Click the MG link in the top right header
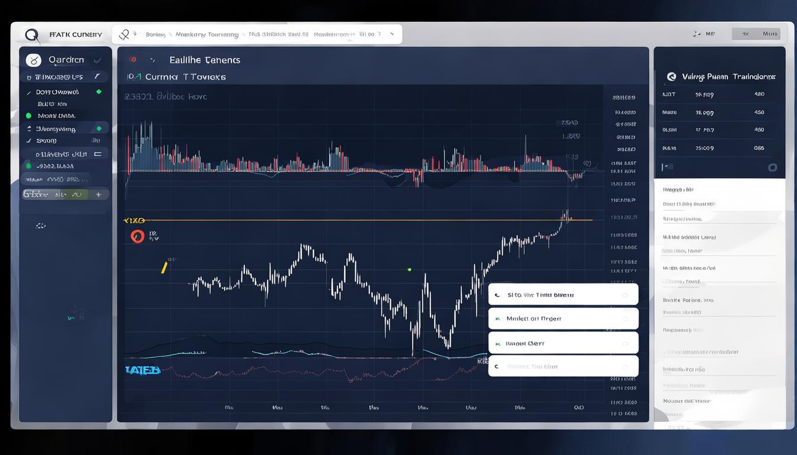 (709, 34)
